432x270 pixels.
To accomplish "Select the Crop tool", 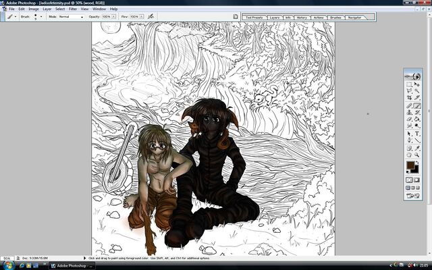I will [409, 97].
